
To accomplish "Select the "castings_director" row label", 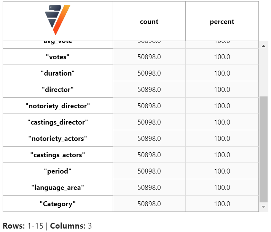I will [57, 122].
